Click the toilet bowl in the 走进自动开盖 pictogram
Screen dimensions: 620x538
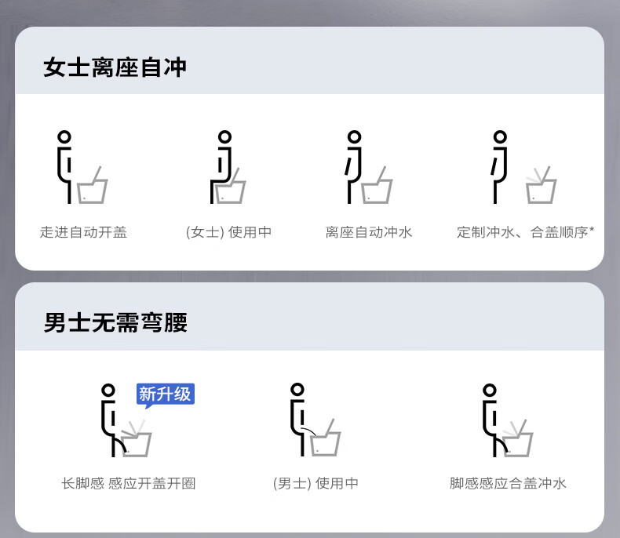point(92,185)
